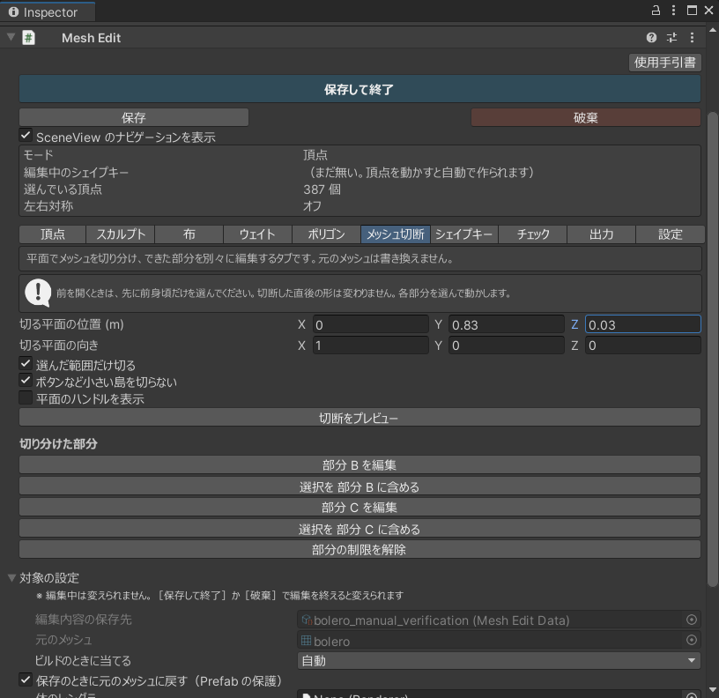Toggle SceneView のナビゲーションを表示 checkbox

tap(26, 136)
